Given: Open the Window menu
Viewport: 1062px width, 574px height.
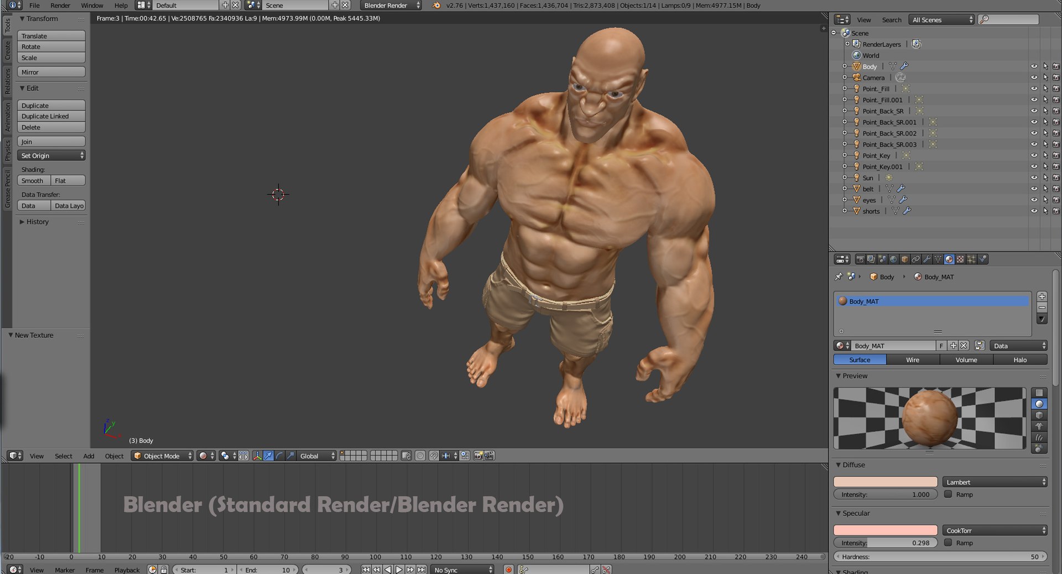Looking at the screenshot, I should 92,6.
